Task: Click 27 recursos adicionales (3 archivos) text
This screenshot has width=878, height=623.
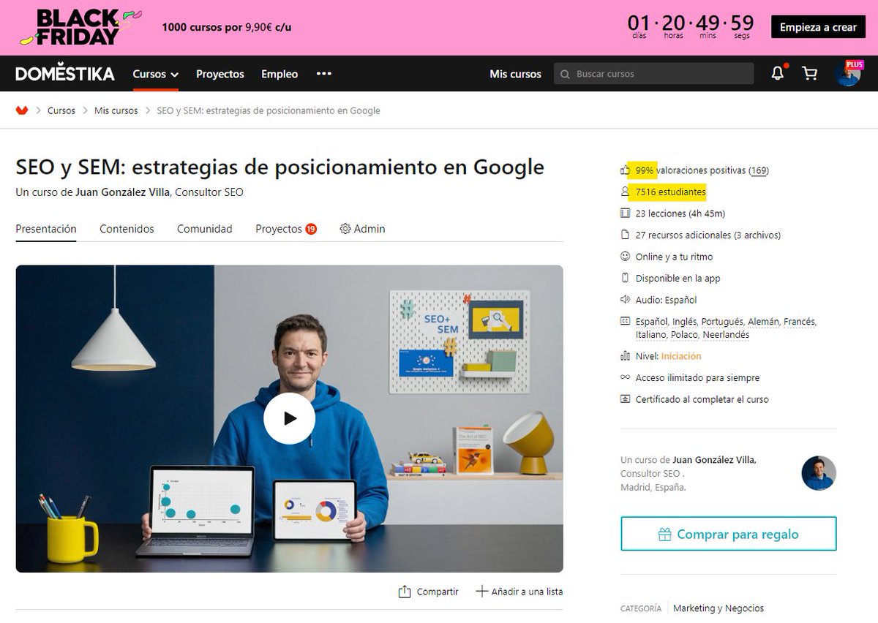Action: (x=708, y=235)
